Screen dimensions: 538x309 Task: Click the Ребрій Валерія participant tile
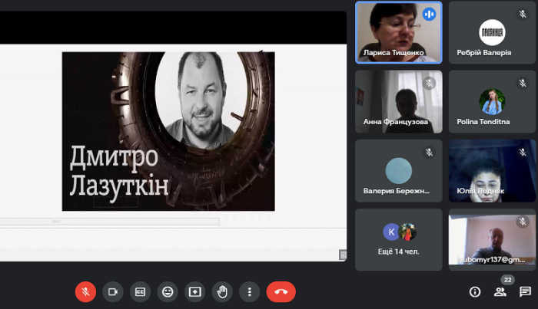click(492, 32)
